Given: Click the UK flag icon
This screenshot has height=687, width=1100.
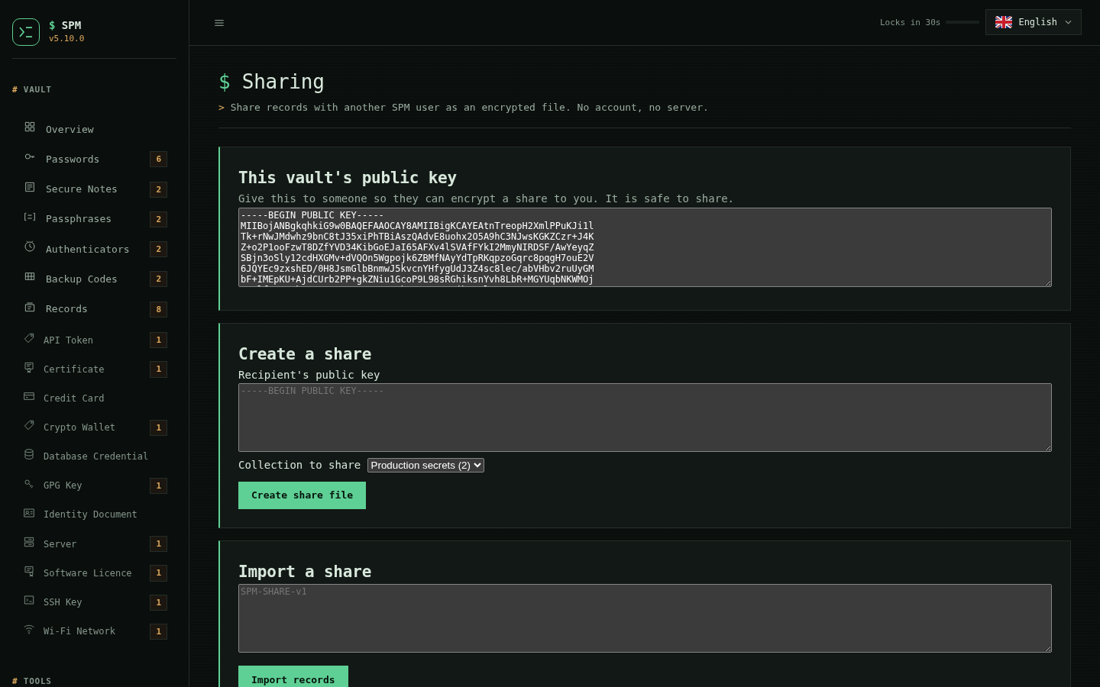Looking at the screenshot, I should pyautogui.click(x=1004, y=22).
